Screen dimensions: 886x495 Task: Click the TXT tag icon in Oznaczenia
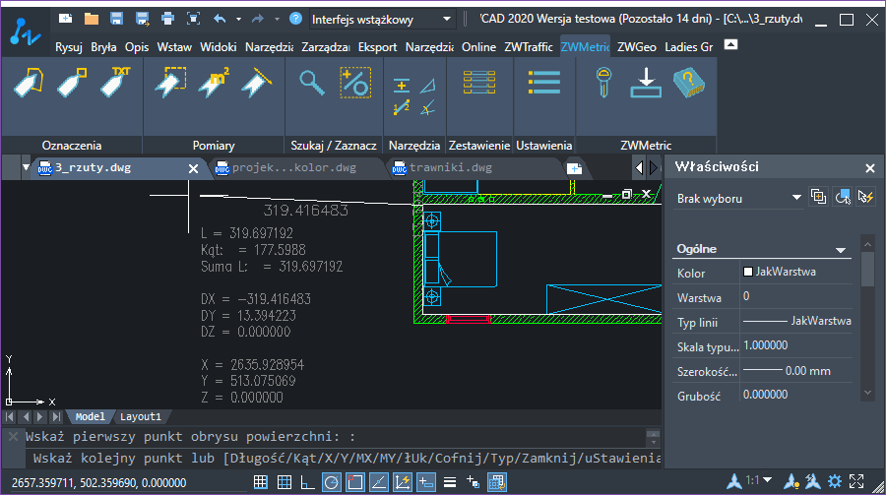115,83
